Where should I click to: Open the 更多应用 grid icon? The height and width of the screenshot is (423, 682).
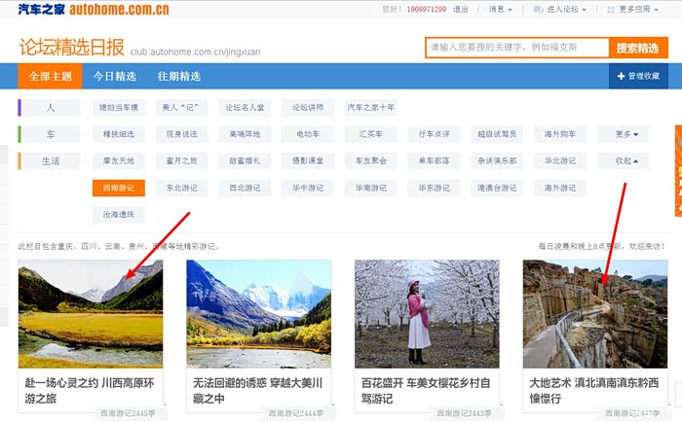coord(611,10)
